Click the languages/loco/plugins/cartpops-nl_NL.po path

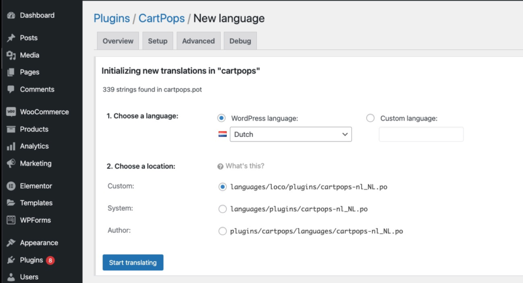(309, 187)
